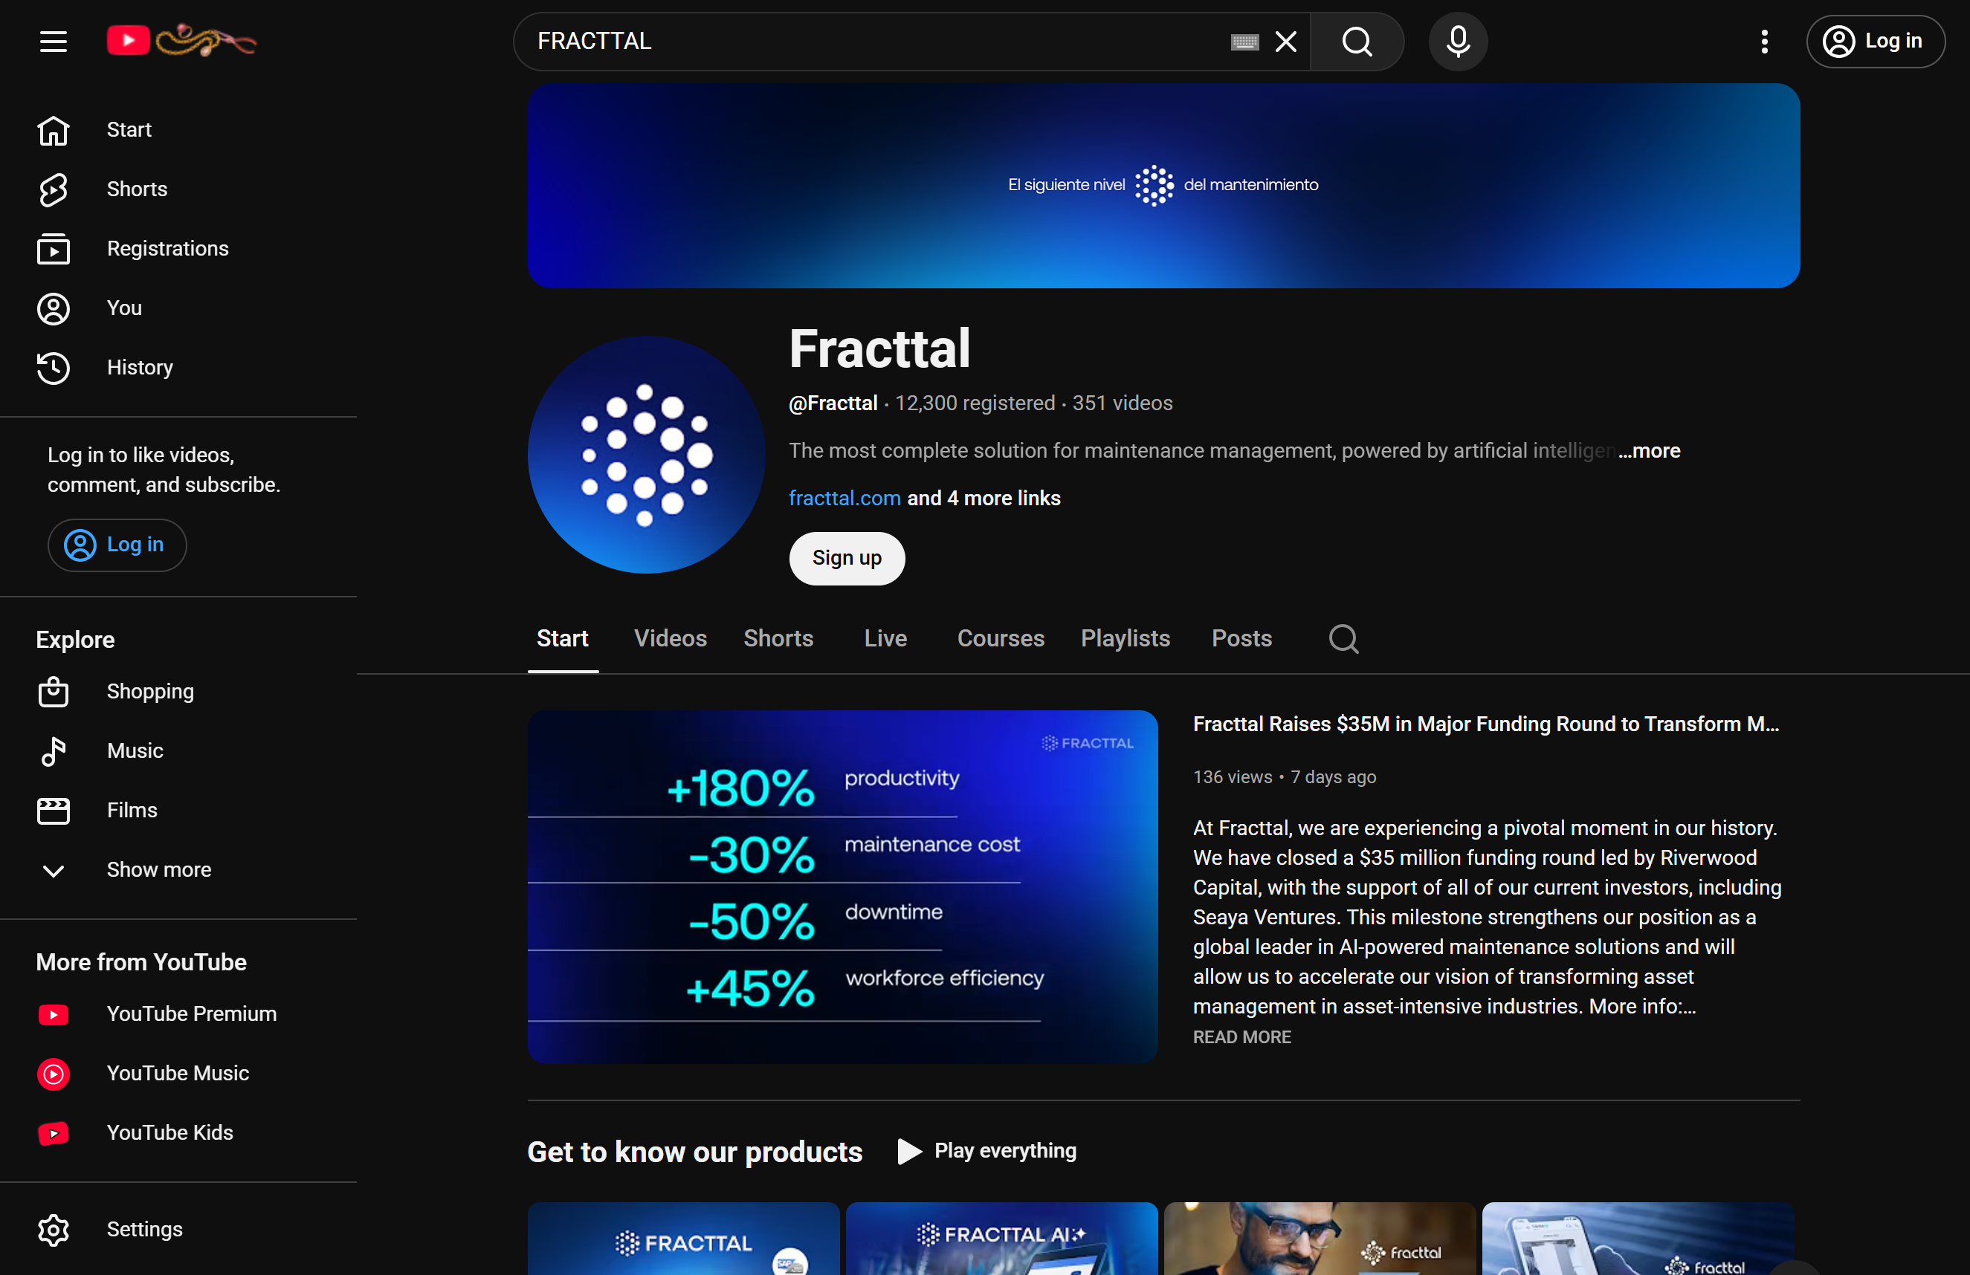Screen dimensions: 1970x1275
Task: Switch to the Videos tab
Action: pyautogui.click(x=670, y=639)
